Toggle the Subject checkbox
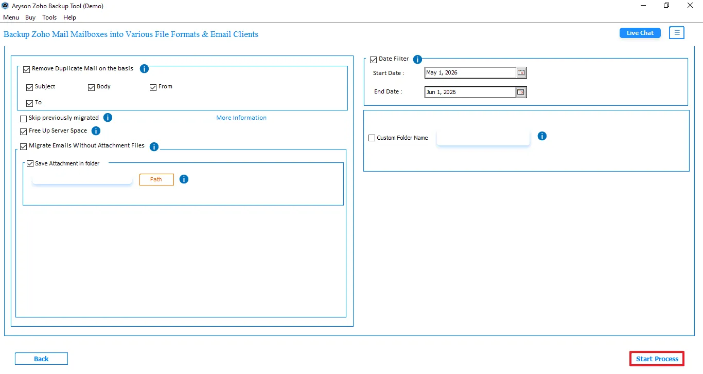 click(x=30, y=87)
